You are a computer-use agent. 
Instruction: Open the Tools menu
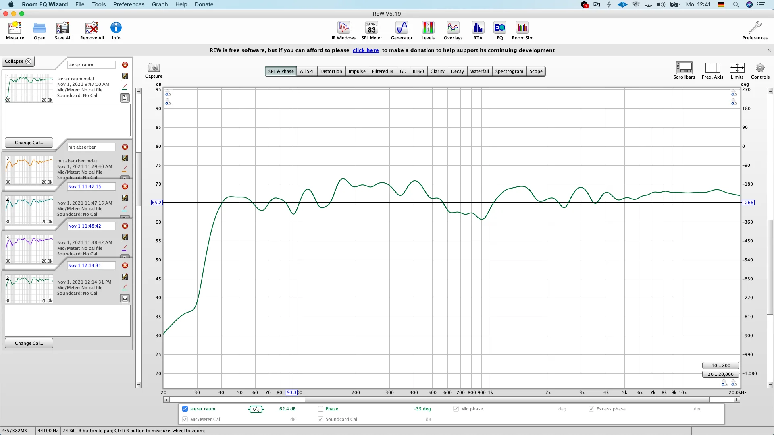click(x=99, y=4)
